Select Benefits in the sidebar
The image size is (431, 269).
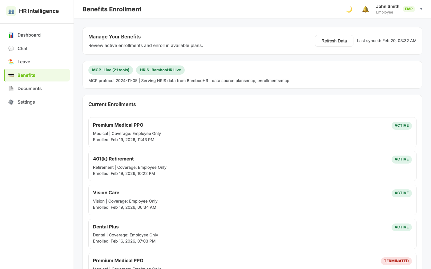coord(37,75)
